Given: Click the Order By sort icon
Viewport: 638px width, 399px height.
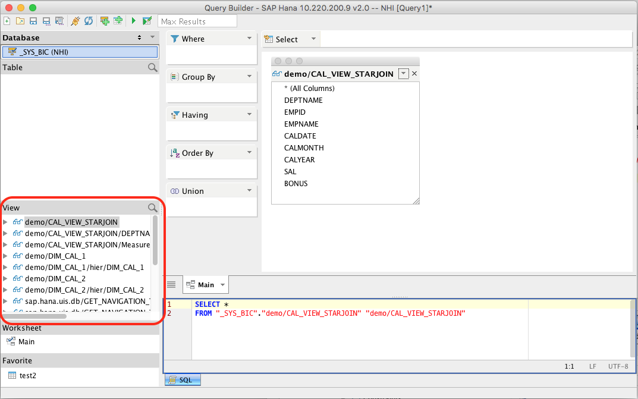Looking at the screenshot, I should pos(175,153).
